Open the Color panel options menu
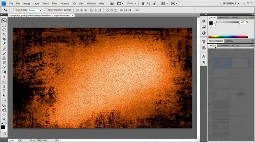Screen dimensions: 255x143 pos(252,17)
